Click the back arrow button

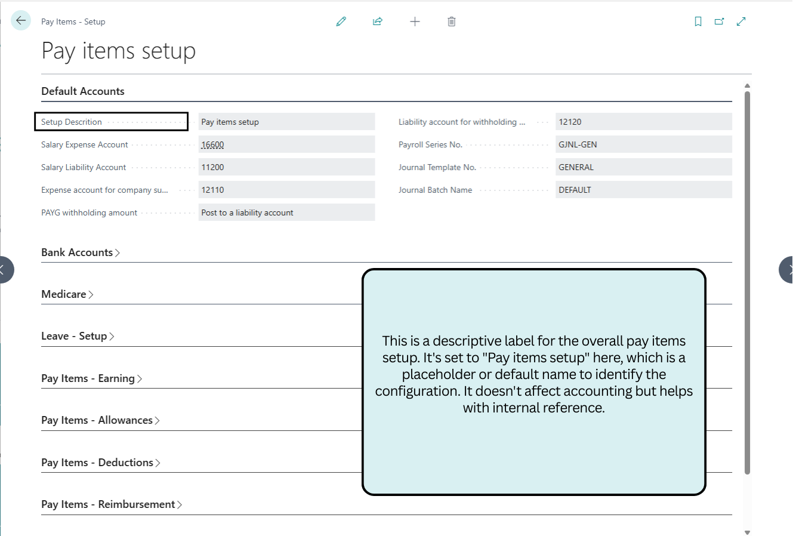(x=21, y=21)
